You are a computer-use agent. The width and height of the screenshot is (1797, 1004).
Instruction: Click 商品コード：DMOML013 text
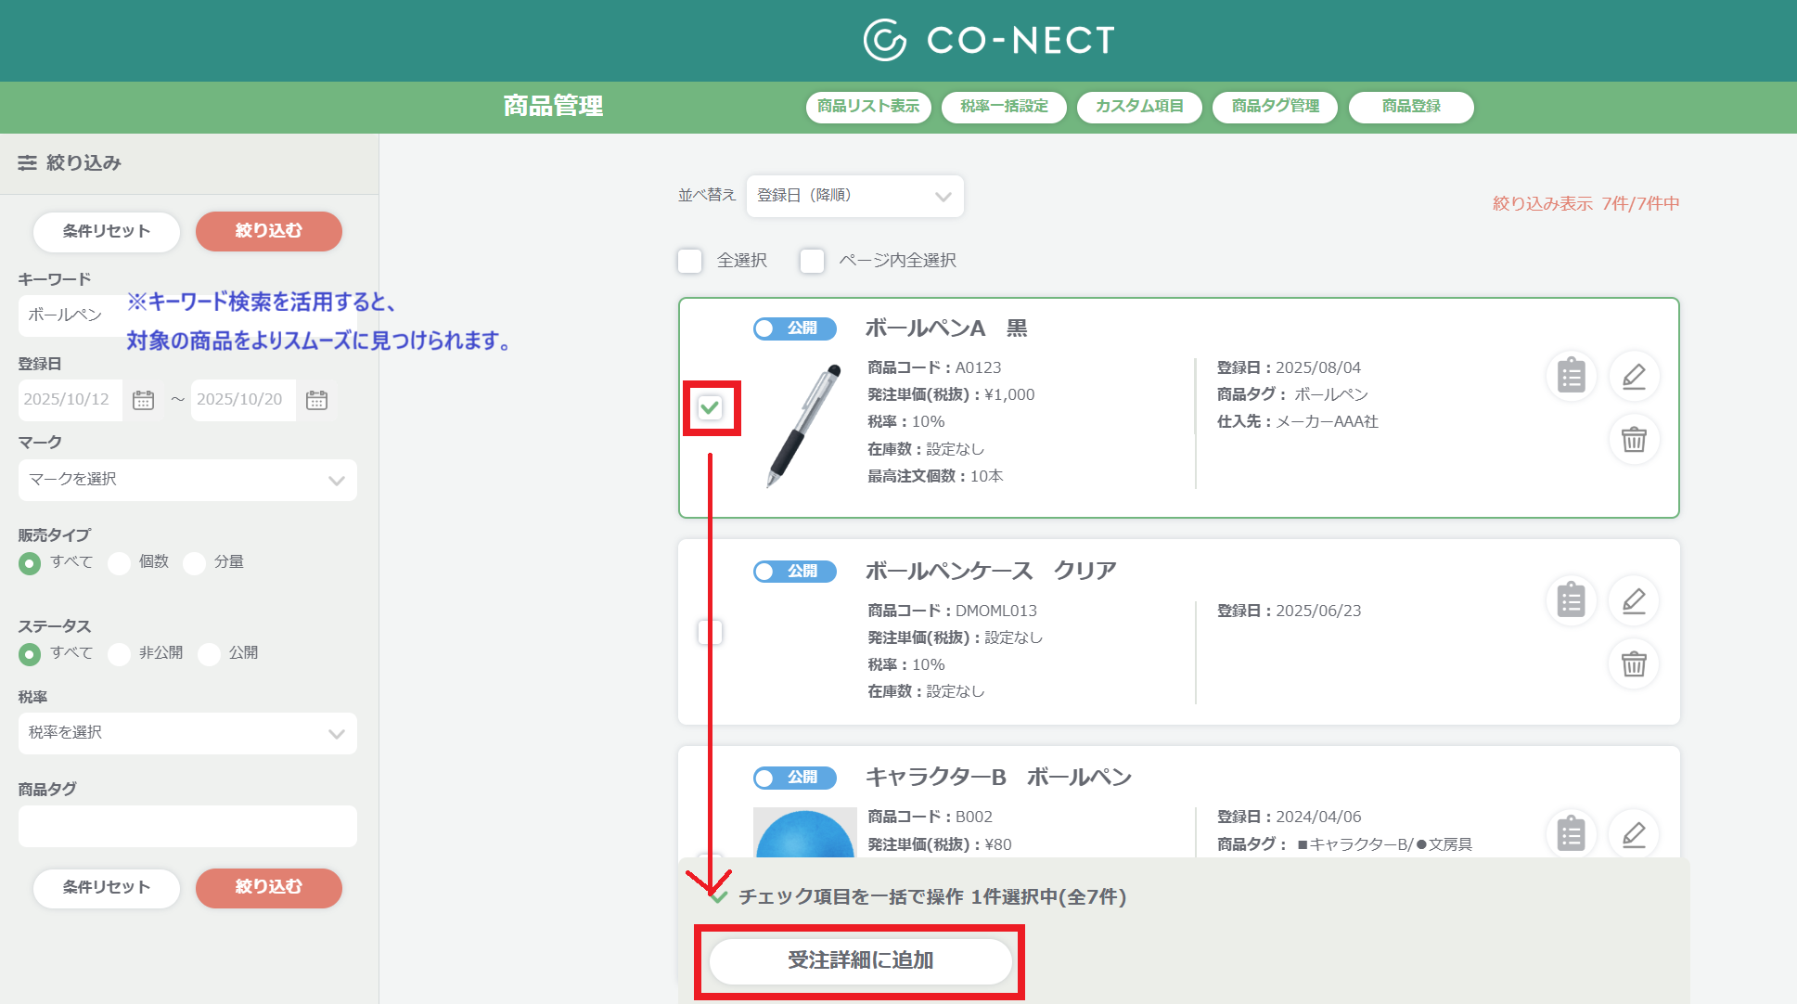point(952,611)
